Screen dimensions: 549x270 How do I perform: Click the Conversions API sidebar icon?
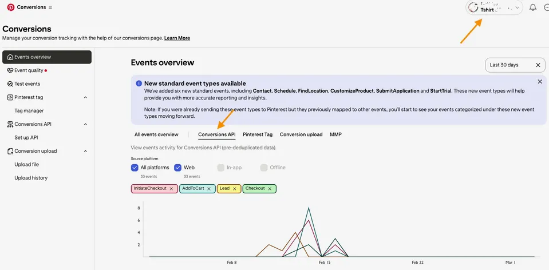tap(10, 124)
